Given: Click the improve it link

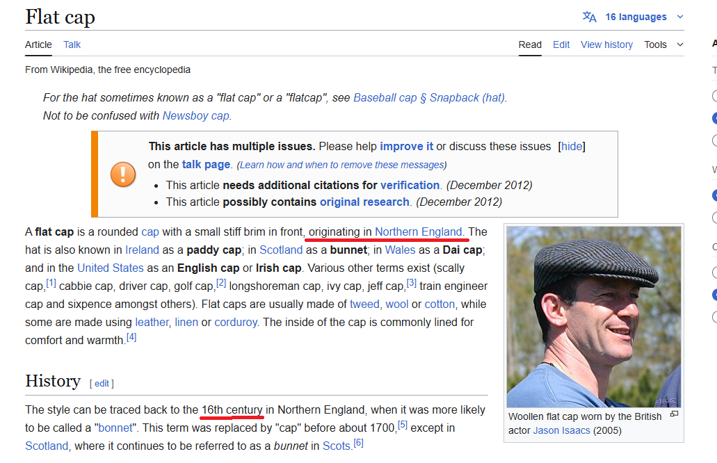Looking at the screenshot, I should 407,146.
